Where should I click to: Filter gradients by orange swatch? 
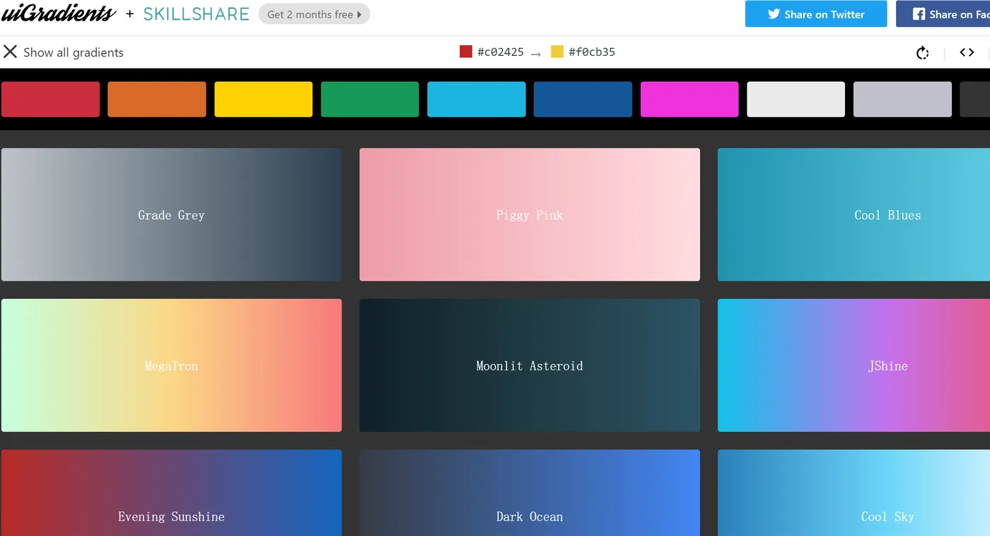(x=157, y=99)
